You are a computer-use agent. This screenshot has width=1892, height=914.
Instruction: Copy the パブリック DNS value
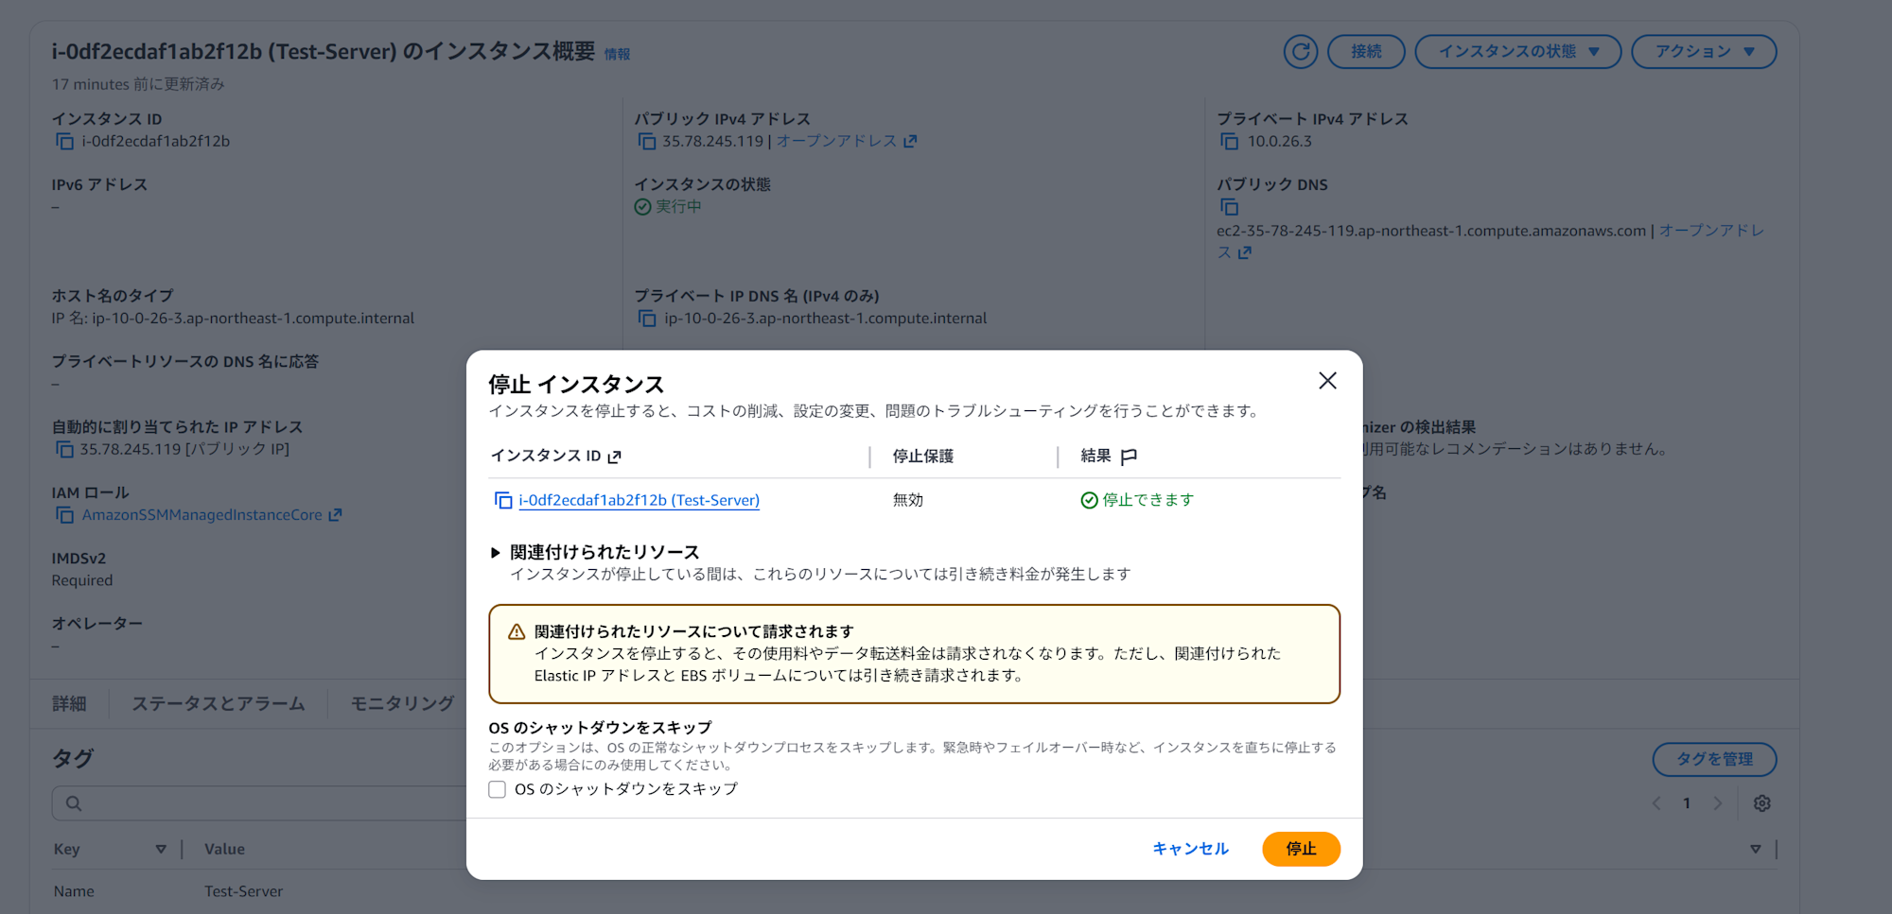point(1229,207)
